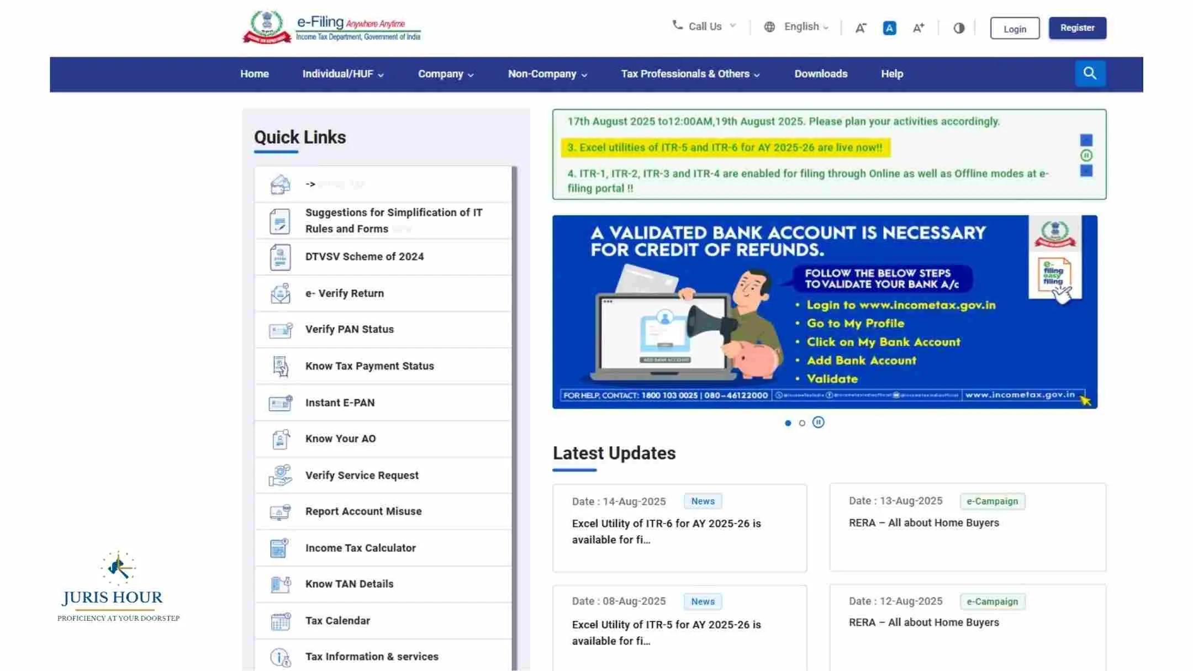
Task: Open the 14-Aug-2025 ITR-6 Excel Utility news
Action: pyautogui.click(x=679, y=528)
